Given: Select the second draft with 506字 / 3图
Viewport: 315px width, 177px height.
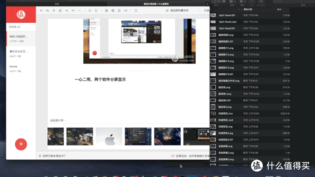Looking at the screenshot, I should [x=21, y=54].
